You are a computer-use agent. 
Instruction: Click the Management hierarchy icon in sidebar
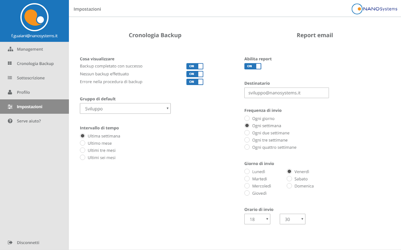tap(10, 49)
